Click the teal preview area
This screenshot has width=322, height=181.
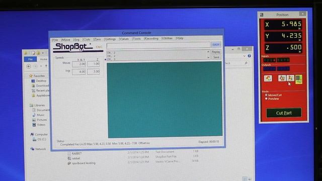(x=165, y=100)
